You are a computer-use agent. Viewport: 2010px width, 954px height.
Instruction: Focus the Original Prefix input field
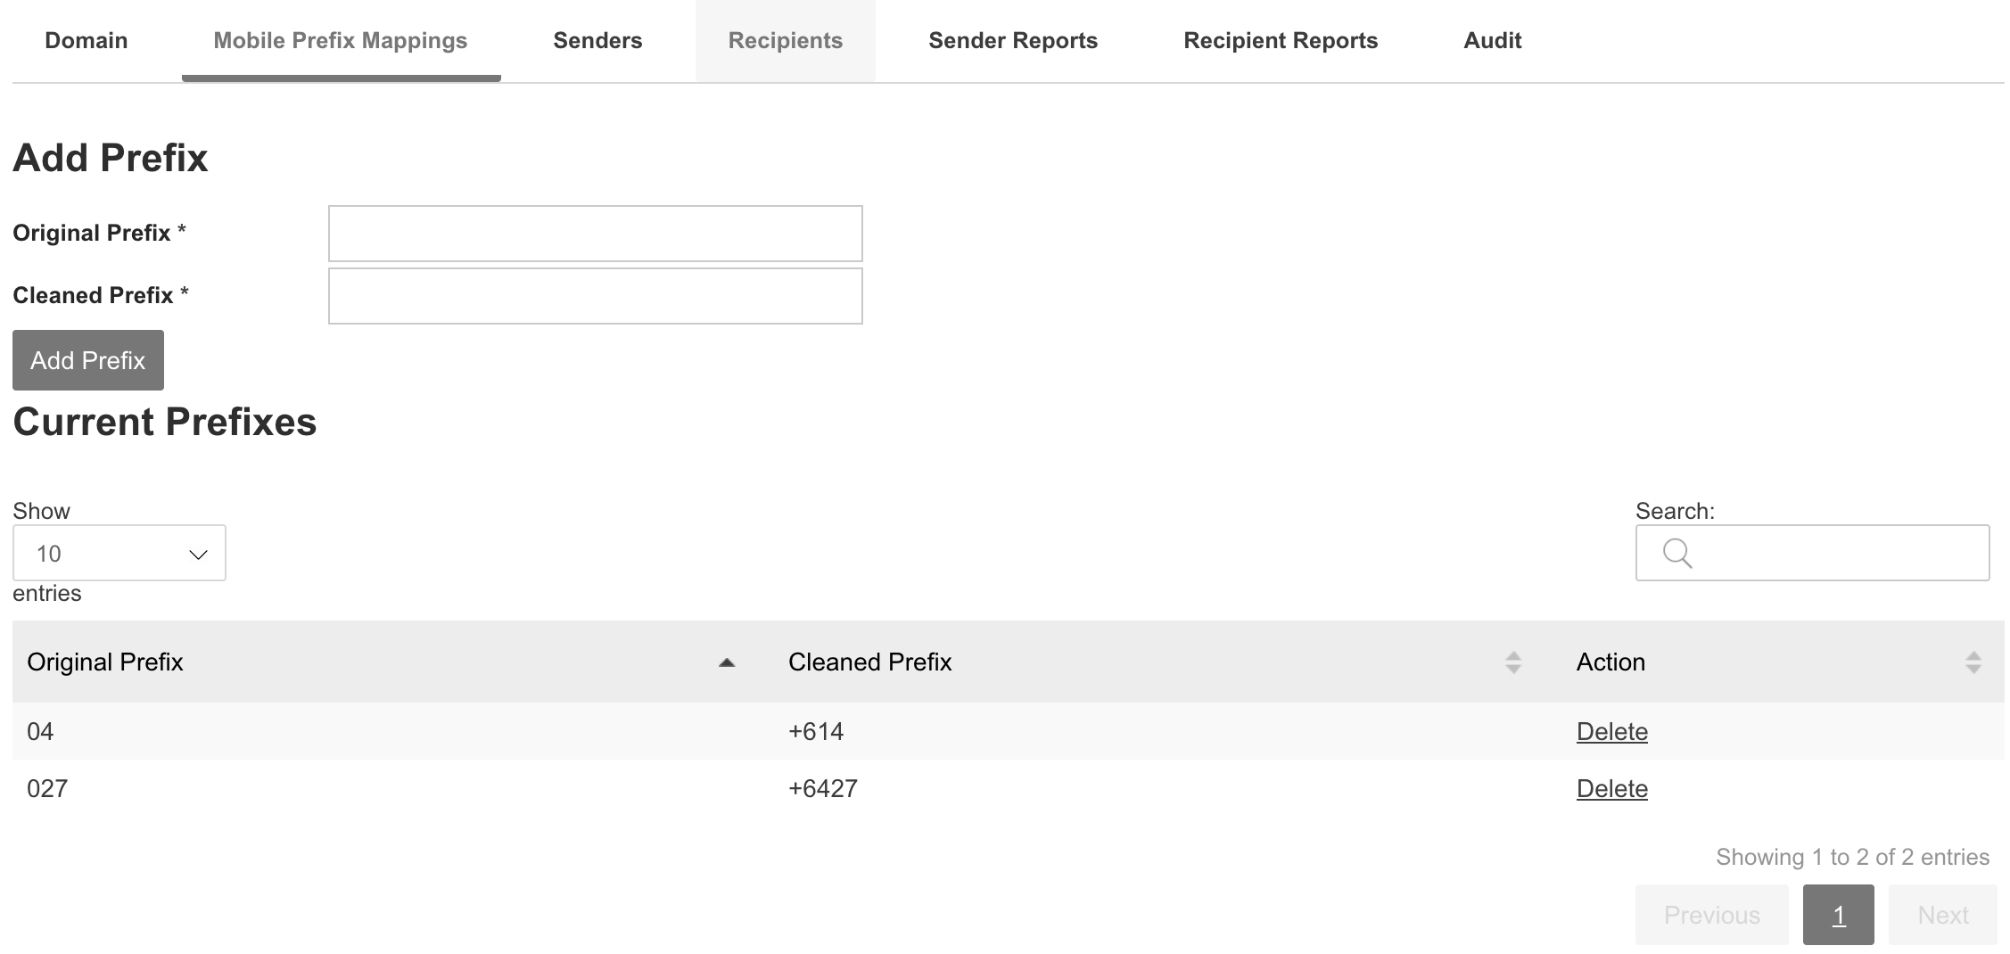pos(596,234)
